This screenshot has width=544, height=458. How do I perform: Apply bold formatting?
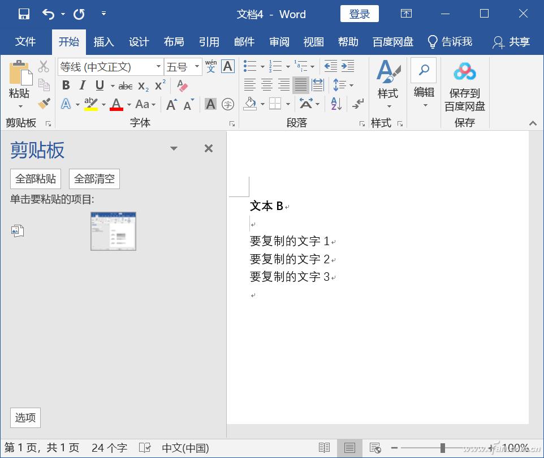[x=66, y=85]
